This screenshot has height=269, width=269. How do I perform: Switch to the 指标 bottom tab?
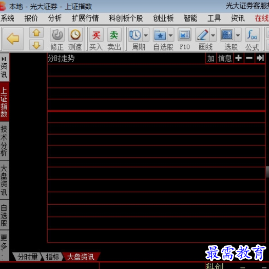[52, 257]
